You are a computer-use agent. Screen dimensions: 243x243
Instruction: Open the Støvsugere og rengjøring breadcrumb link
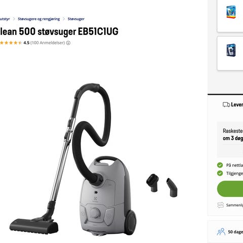pyautogui.click(x=39, y=19)
